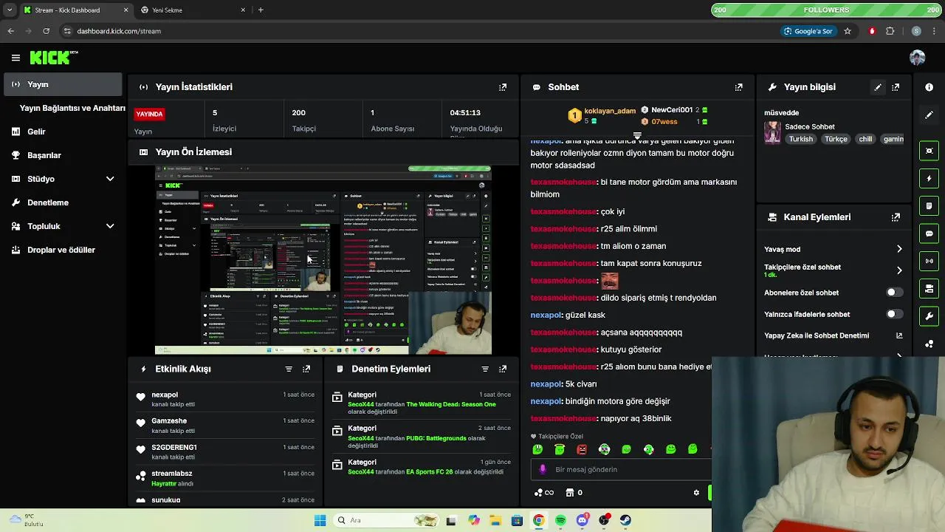This screenshot has height=532, width=945.
Task: Click the chill tag chip
Action: pos(865,139)
